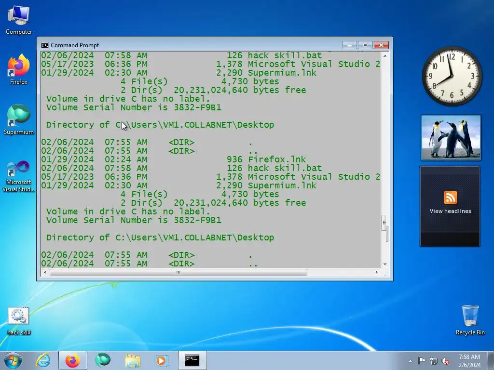The image size is (494, 370).
Task: Open the clock showing 7:58 AM
Action: coord(469,360)
